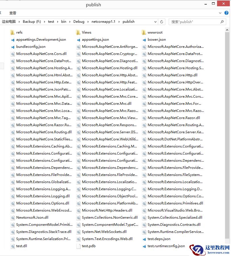Image resolution: width=231 pixels, height=256 pixels.
Task: Open Explorer help question mark icon
Action: click(226, 13)
